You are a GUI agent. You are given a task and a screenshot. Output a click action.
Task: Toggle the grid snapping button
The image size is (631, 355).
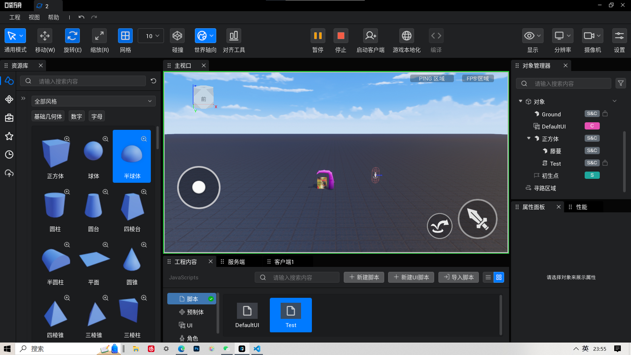125,36
